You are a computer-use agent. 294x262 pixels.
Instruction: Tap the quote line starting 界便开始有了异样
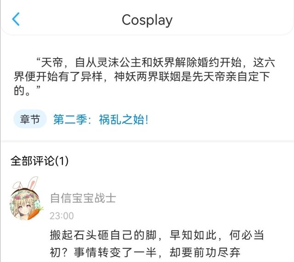click(x=142, y=76)
